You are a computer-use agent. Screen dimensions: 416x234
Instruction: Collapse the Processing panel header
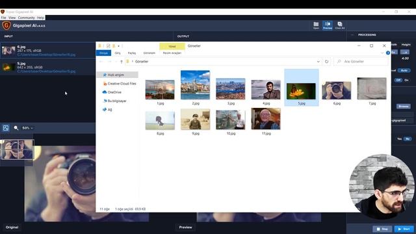pos(352,34)
